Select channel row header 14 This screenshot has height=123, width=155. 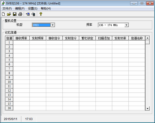tap(9, 99)
